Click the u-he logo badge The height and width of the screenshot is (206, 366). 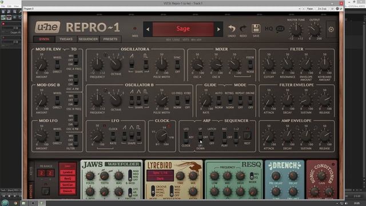pos(47,27)
